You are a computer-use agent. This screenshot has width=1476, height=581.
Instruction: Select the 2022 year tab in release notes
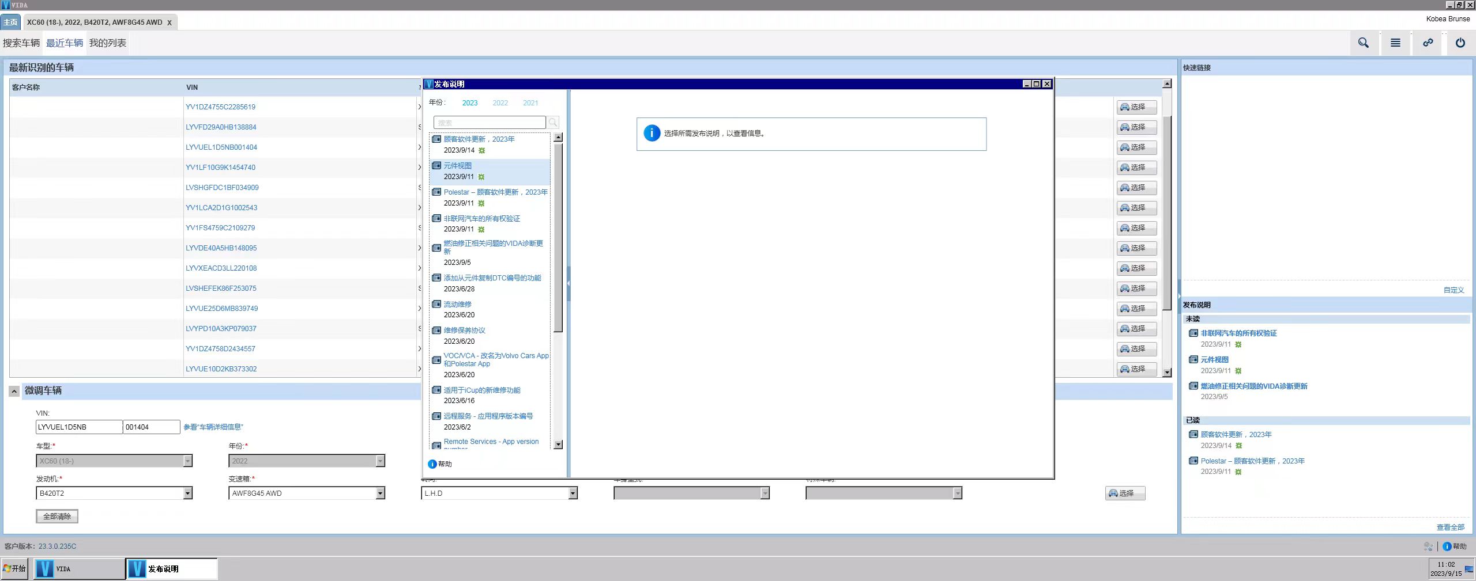tap(500, 103)
